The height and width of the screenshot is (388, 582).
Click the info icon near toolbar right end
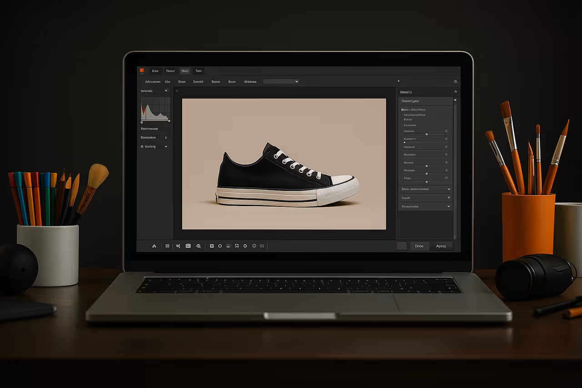[254, 246]
